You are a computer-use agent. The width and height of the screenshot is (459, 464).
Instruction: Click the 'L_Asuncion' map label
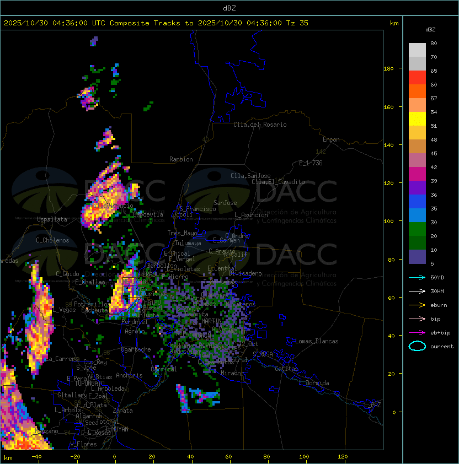[x=251, y=215]
